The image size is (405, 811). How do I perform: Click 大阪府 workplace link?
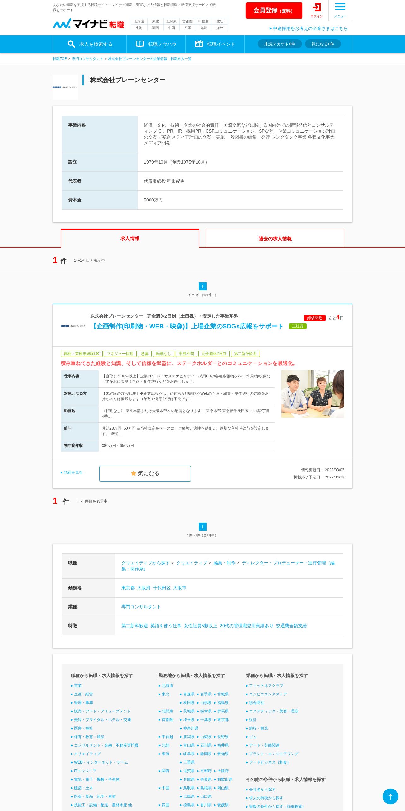coord(144,588)
